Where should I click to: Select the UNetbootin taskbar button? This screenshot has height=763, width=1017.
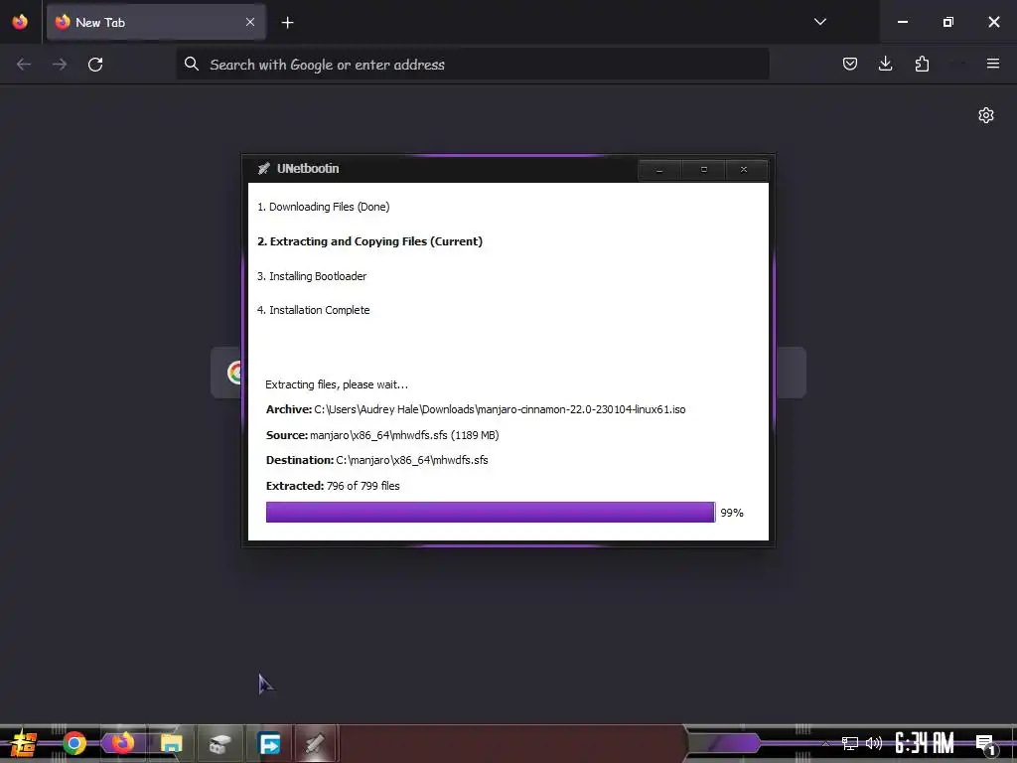[x=316, y=743]
